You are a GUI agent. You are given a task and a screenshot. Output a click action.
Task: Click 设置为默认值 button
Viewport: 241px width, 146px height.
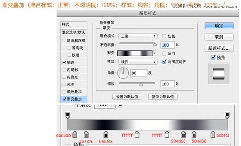[127, 97]
